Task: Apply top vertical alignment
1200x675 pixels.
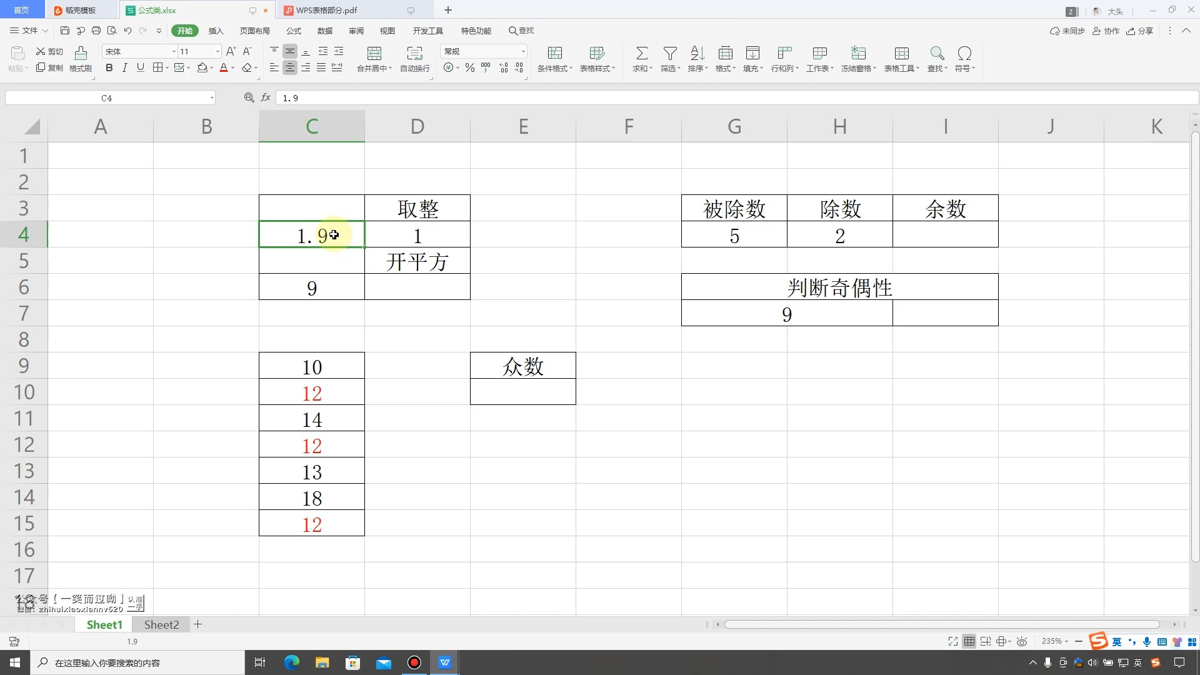Action: [274, 51]
